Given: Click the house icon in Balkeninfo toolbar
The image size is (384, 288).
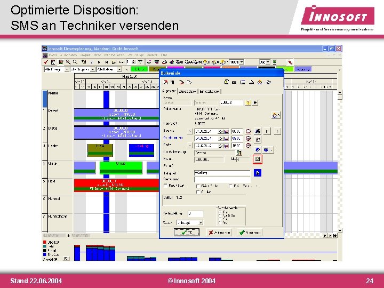Looking at the screenshot, I should point(260,82).
